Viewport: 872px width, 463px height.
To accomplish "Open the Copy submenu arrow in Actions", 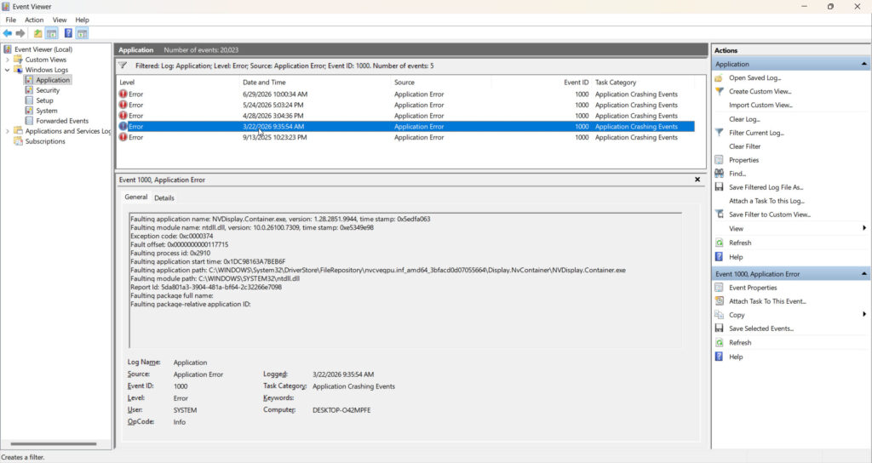I will (x=864, y=315).
